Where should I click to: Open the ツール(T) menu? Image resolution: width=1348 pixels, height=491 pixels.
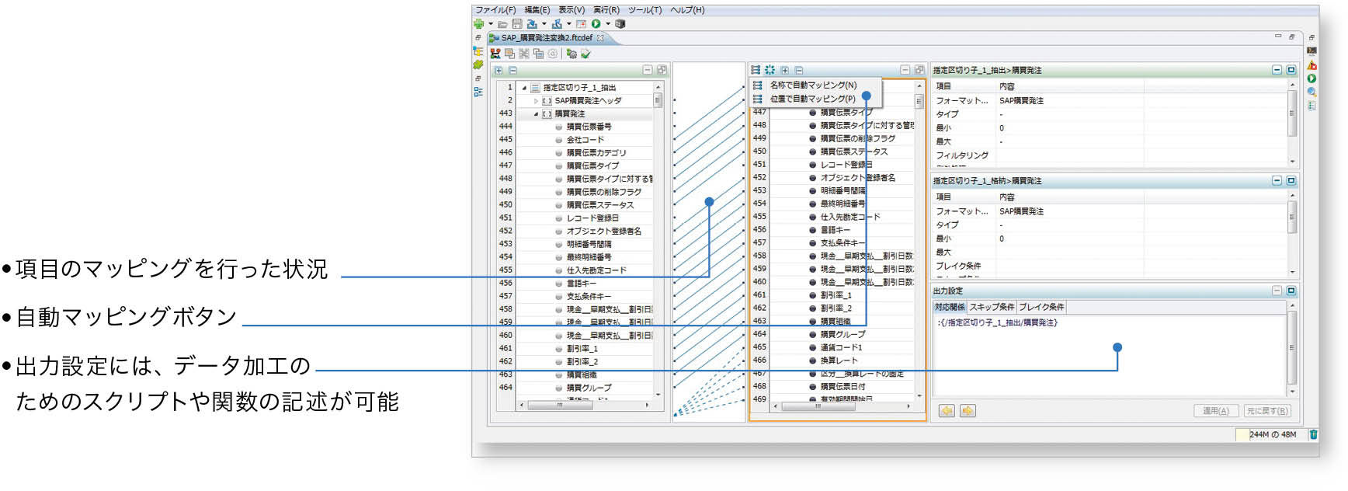645,10
